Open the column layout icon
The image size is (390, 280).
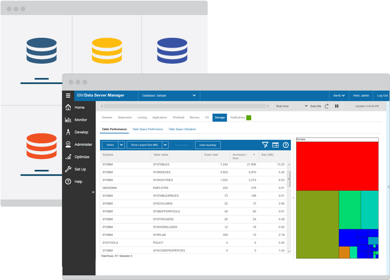tap(275, 145)
